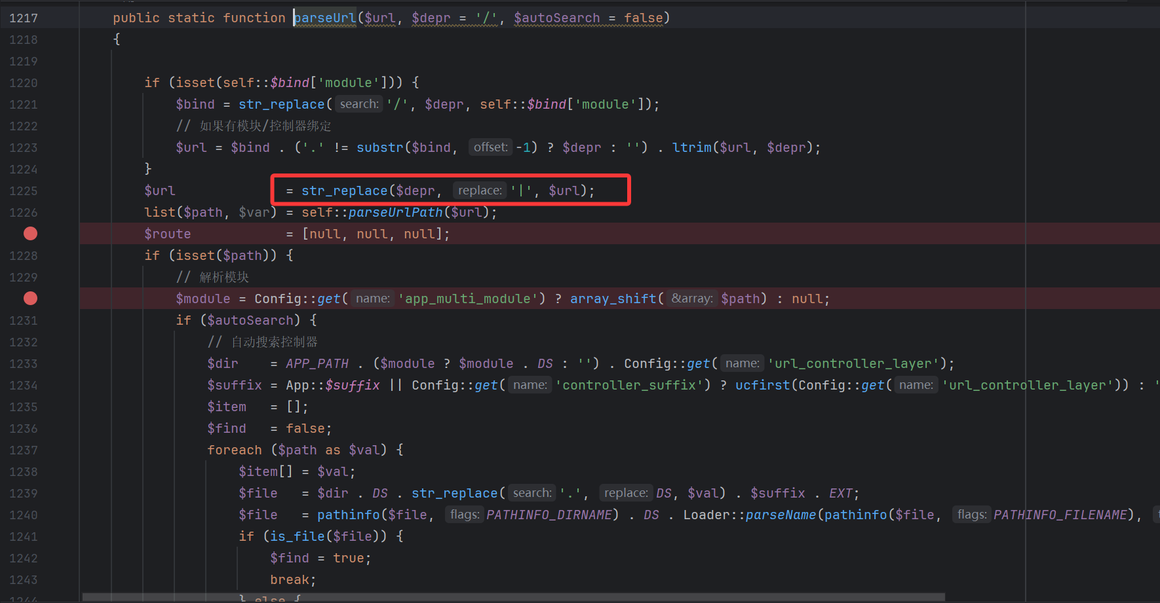Viewport: 1160px width, 603px height.
Task: Click gutter line number 1217
Action: click(x=24, y=18)
